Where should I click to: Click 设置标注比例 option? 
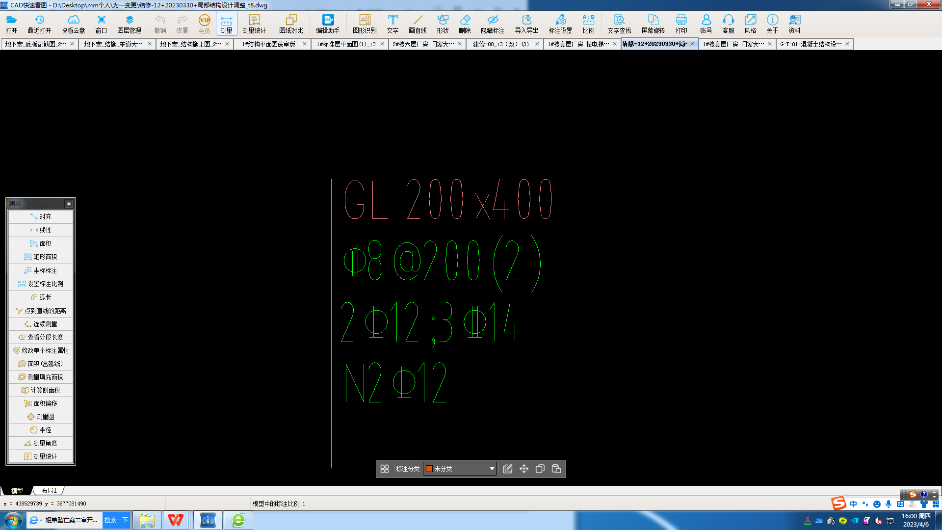click(x=41, y=284)
